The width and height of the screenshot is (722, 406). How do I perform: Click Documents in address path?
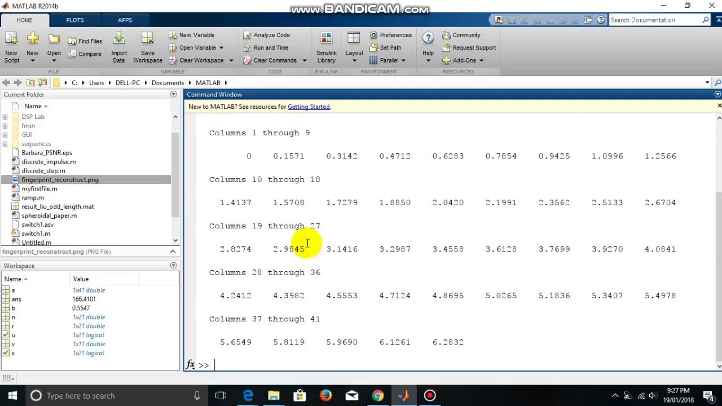(x=168, y=83)
